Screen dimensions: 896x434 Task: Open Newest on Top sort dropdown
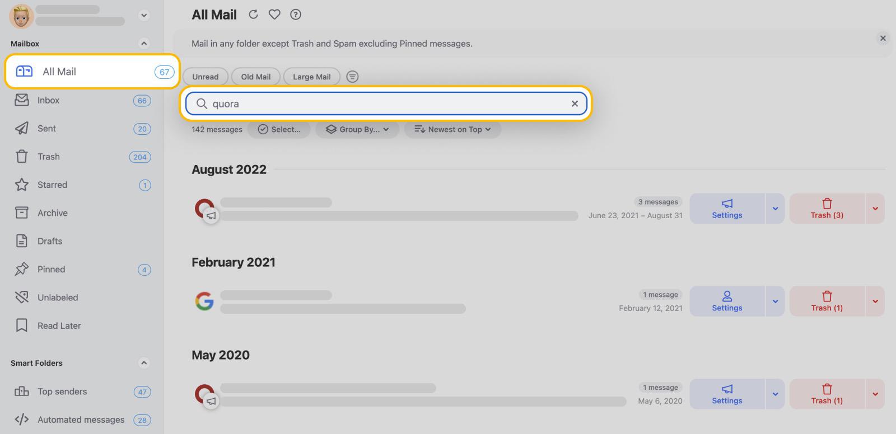452,129
